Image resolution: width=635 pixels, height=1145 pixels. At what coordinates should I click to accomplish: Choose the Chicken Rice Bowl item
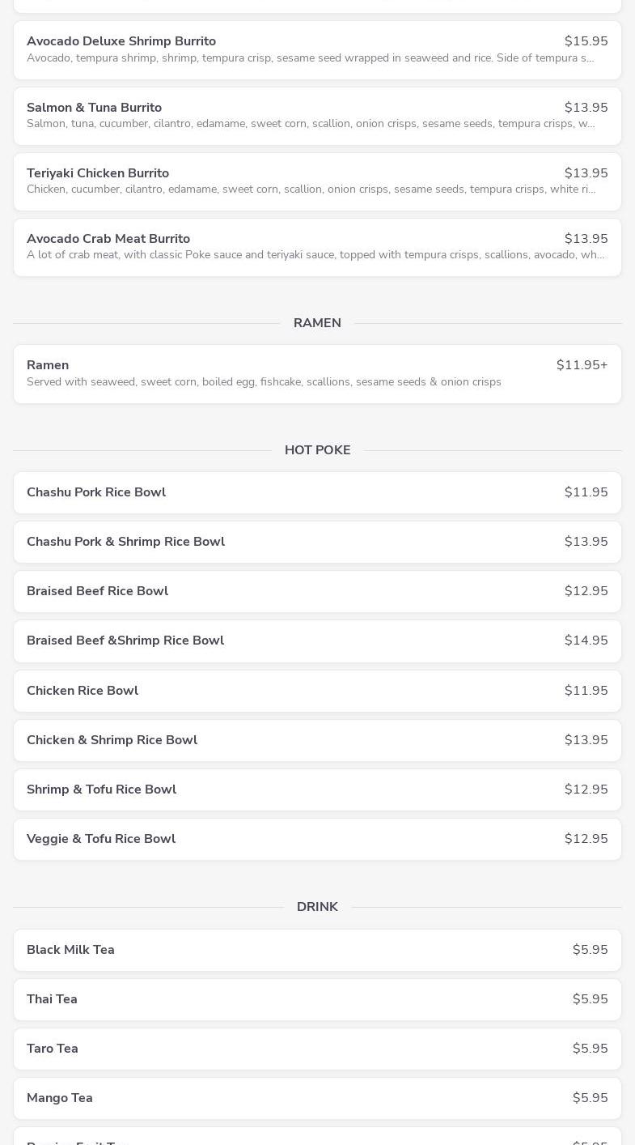pos(317,691)
